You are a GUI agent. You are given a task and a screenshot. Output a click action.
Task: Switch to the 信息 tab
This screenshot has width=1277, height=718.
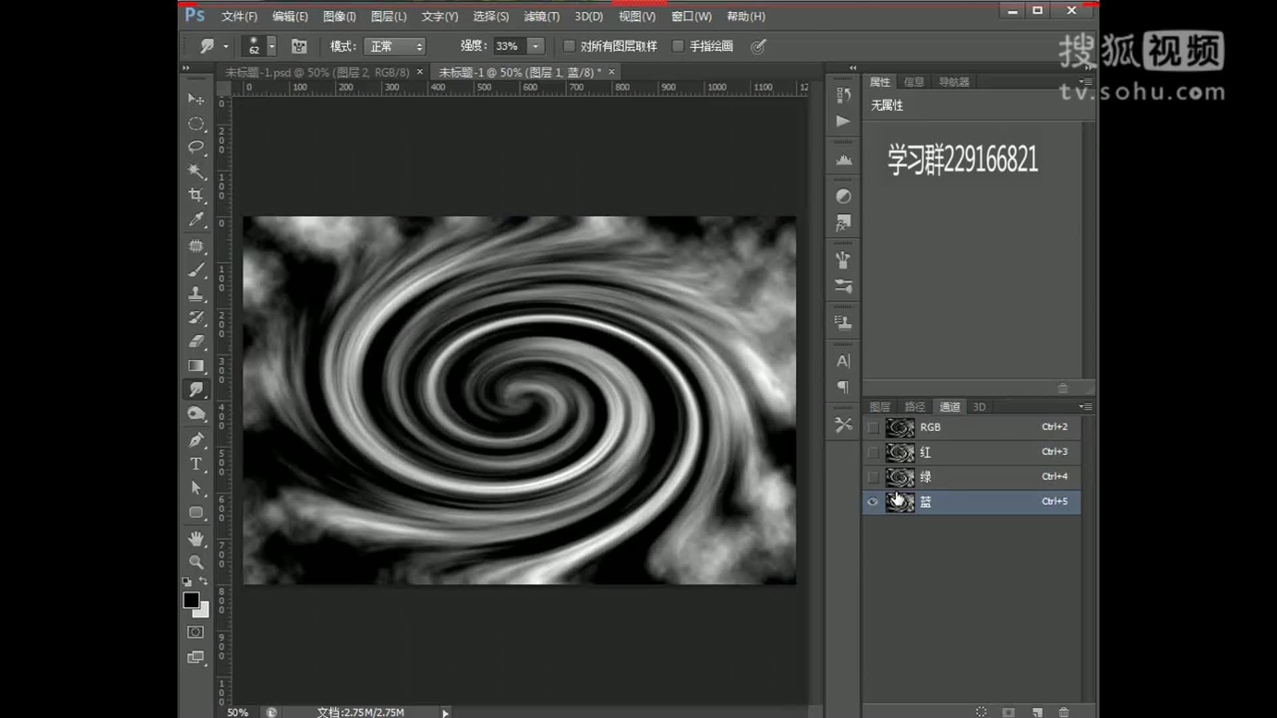click(x=914, y=81)
